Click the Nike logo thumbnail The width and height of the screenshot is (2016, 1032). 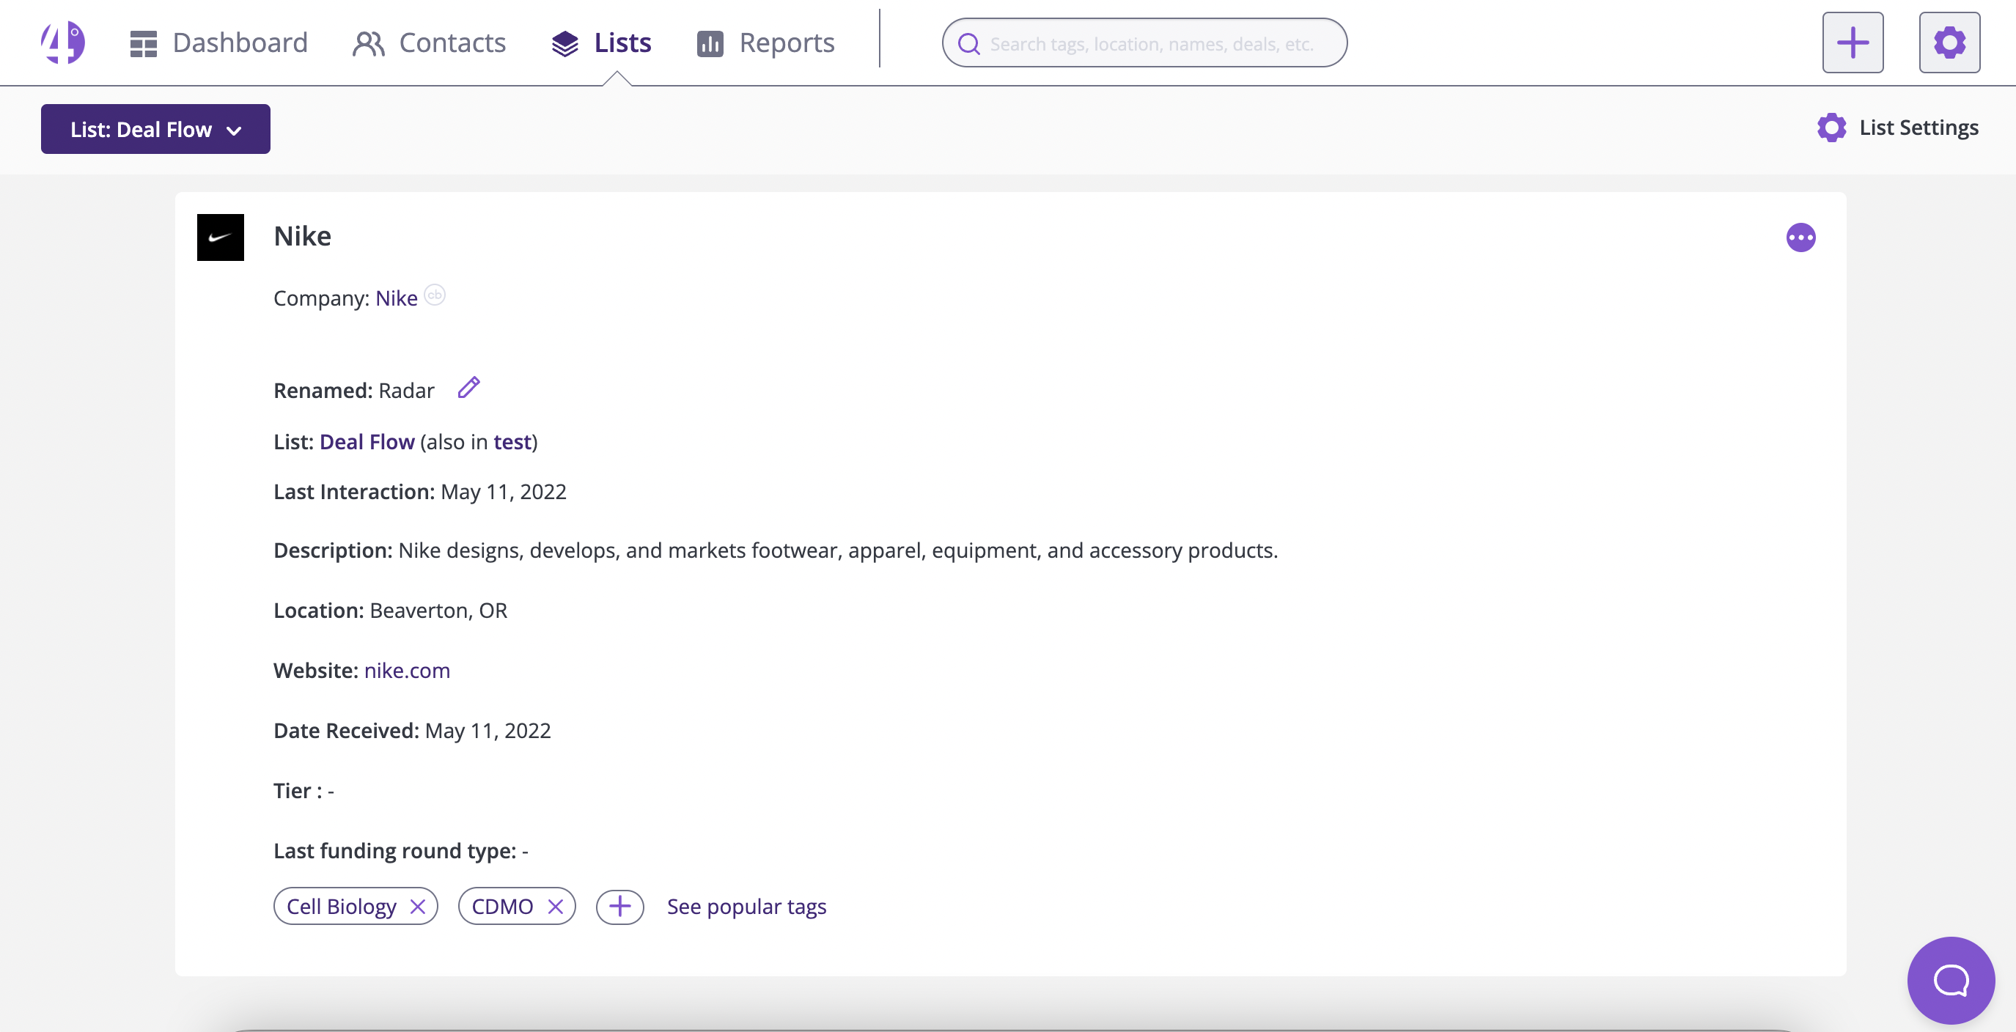[x=221, y=237]
